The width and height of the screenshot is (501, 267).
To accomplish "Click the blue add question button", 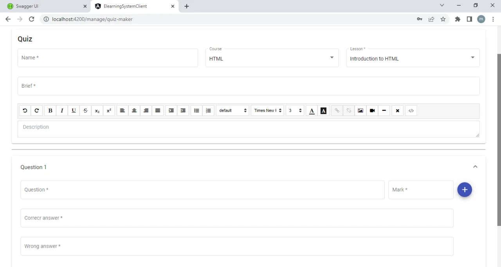I will (x=465, y=190).
